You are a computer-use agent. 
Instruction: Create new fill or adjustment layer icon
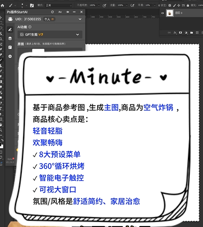tap(186, 33)
